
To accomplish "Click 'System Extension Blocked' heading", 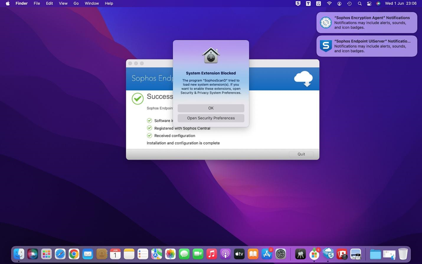I will 211,73.
